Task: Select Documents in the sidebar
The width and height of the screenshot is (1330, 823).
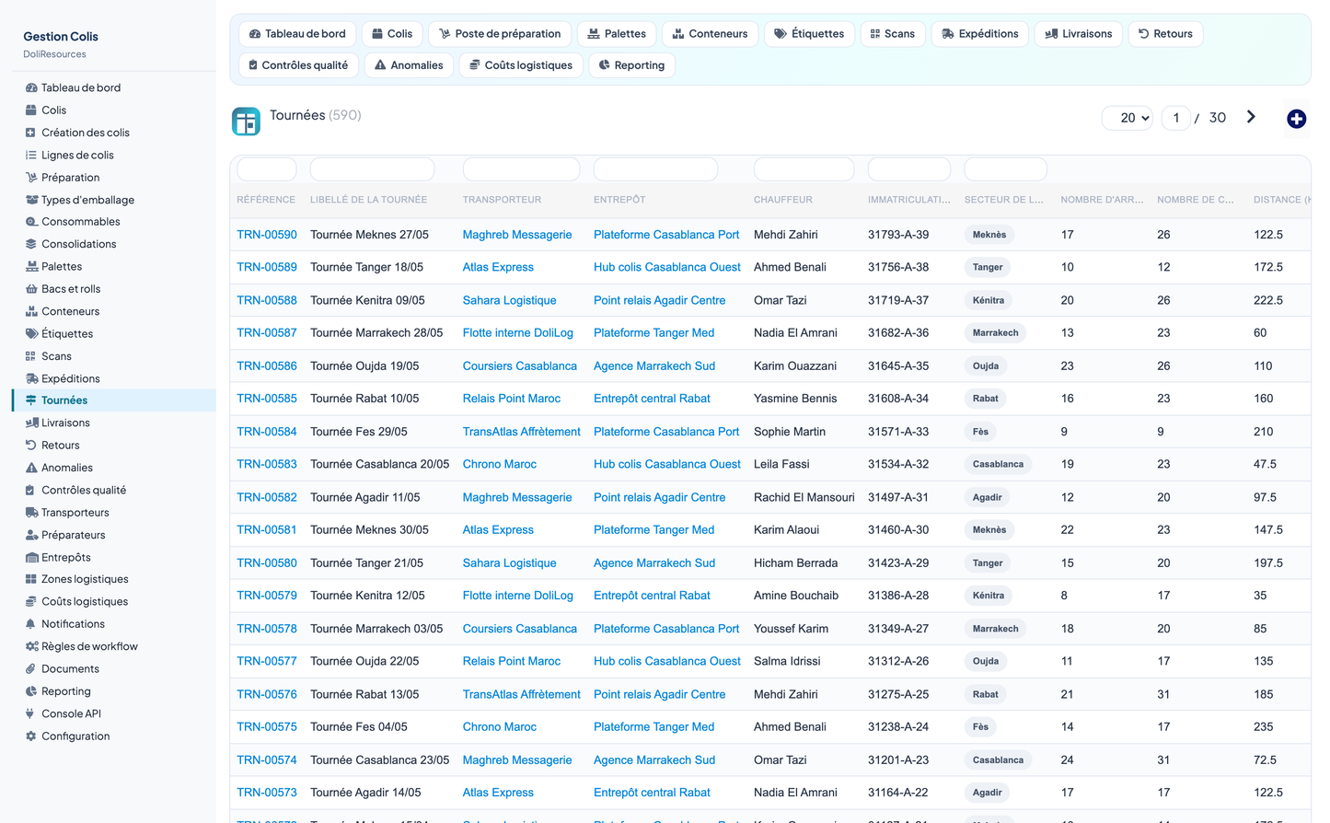Action: click(70, 669)
